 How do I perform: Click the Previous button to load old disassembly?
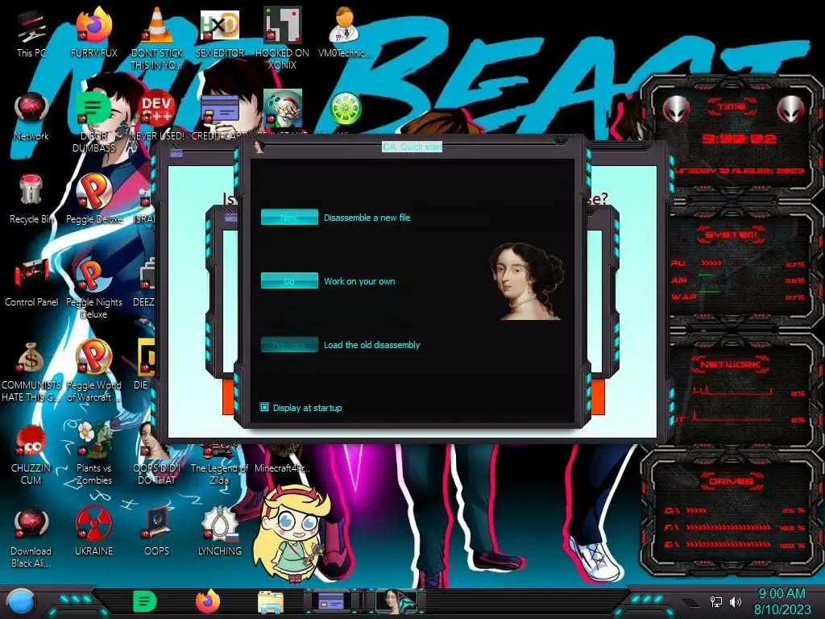289,345
